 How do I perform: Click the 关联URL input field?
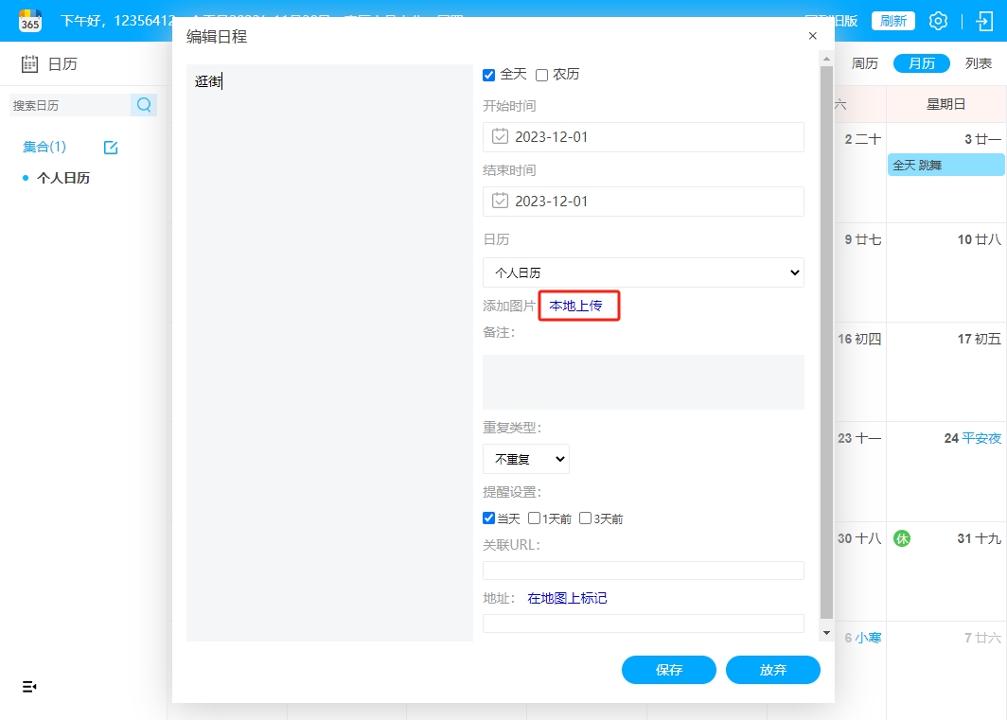point(644,571)
